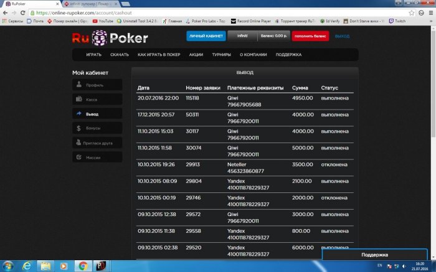This screenshot has width=436, height=272.
Task: Click ВЫХОД logout link
Action: tap(342, 36)
